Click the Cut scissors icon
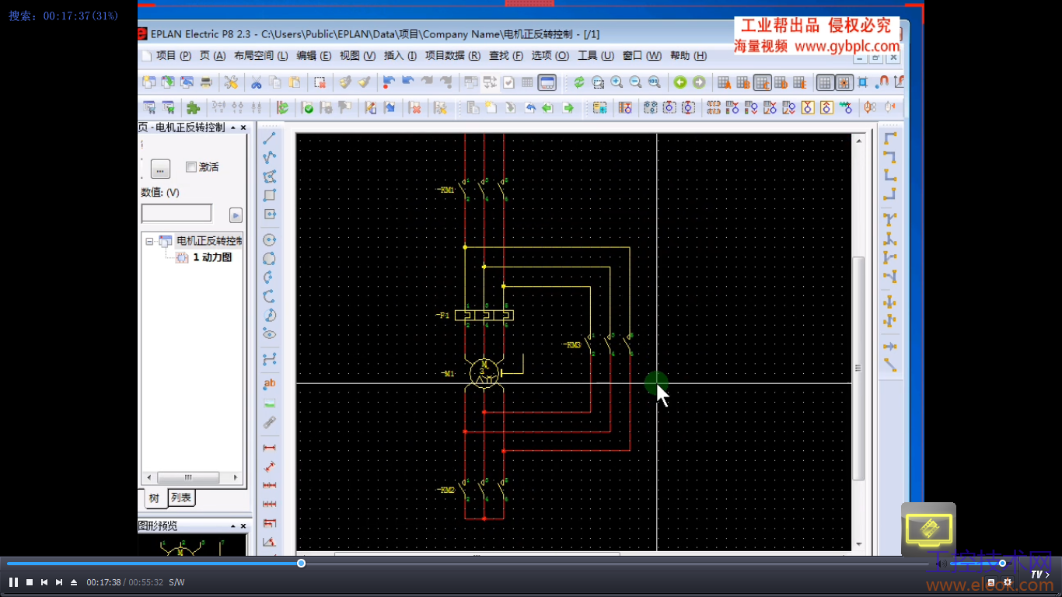Screen dimensions: 1062x597 click(x=256, y=82)
